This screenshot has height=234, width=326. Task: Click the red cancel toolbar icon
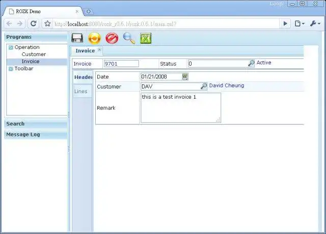(112, 38)
